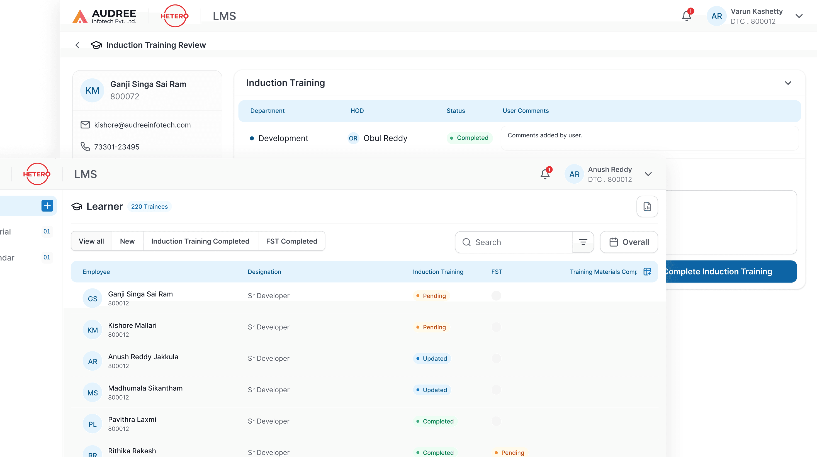Enable the FST toggle for Pavithra Laxmi
Screen dimensions: 817x457
point(497,421)
